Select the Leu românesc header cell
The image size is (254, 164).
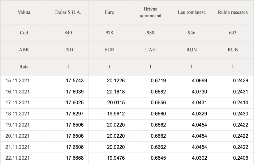192,12
